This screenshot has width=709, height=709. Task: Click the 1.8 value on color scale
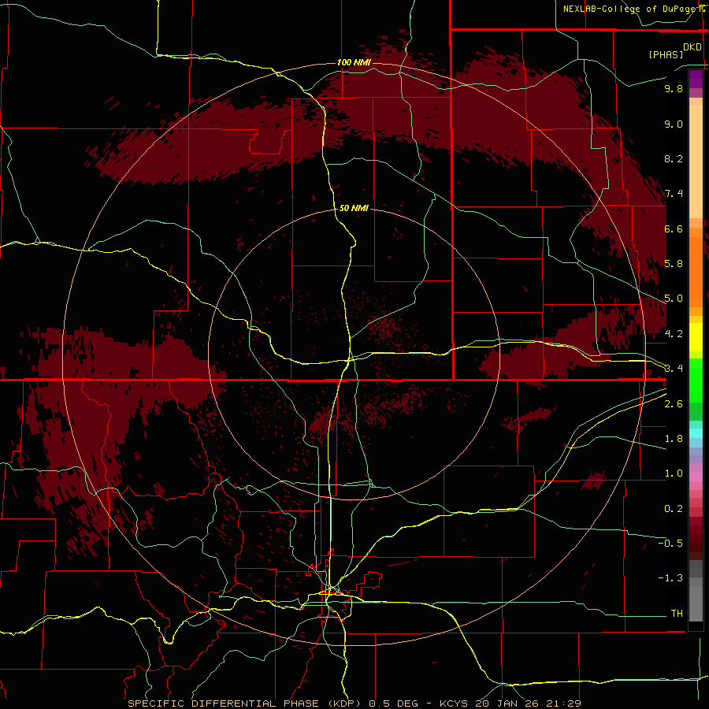coord(674,439)
